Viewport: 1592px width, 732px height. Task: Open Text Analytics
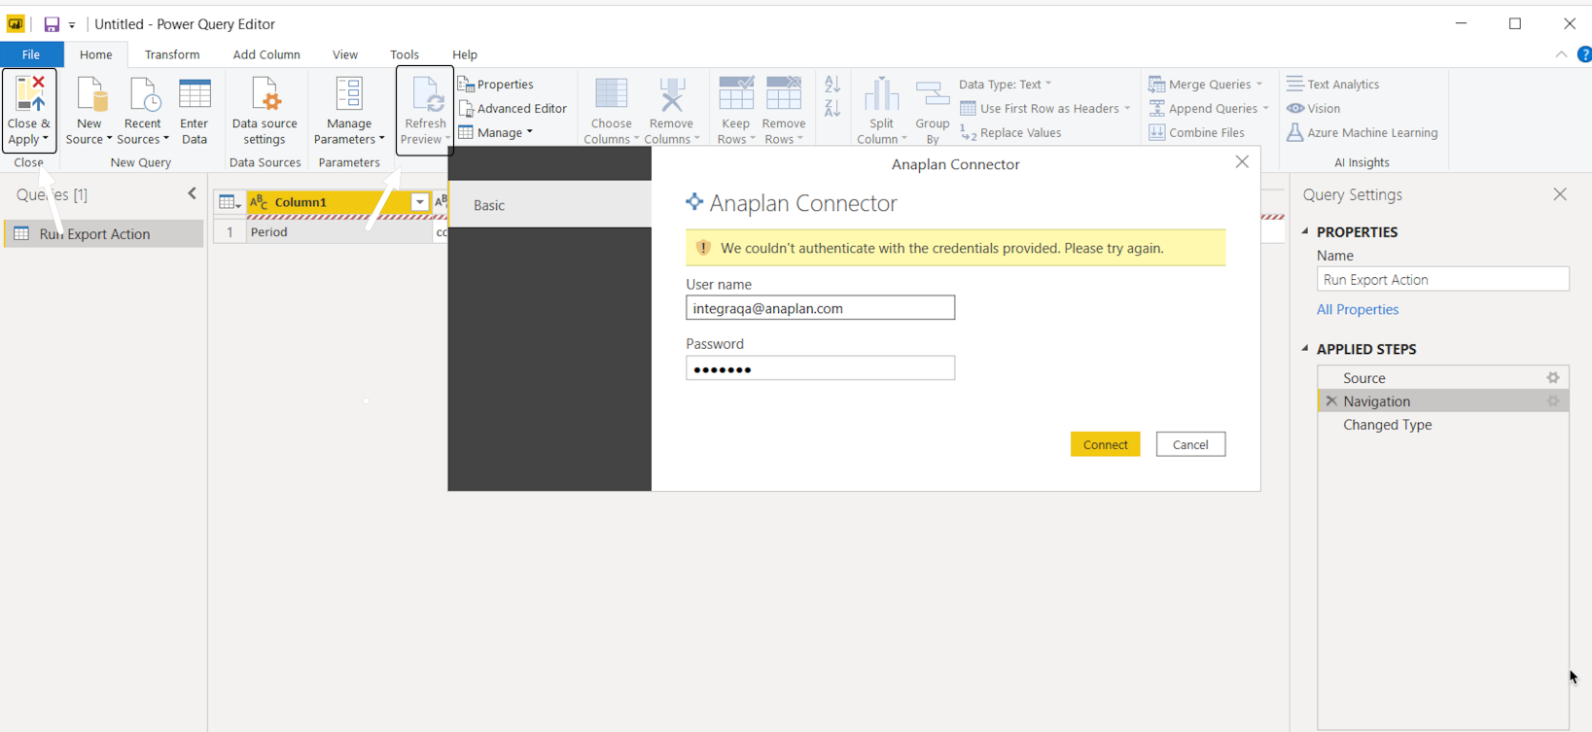(x=1333, y=85)
